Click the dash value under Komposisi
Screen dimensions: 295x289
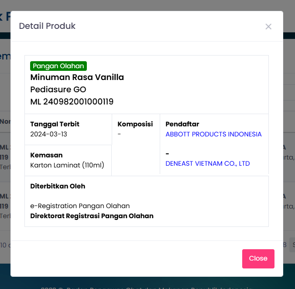(119, 134)
